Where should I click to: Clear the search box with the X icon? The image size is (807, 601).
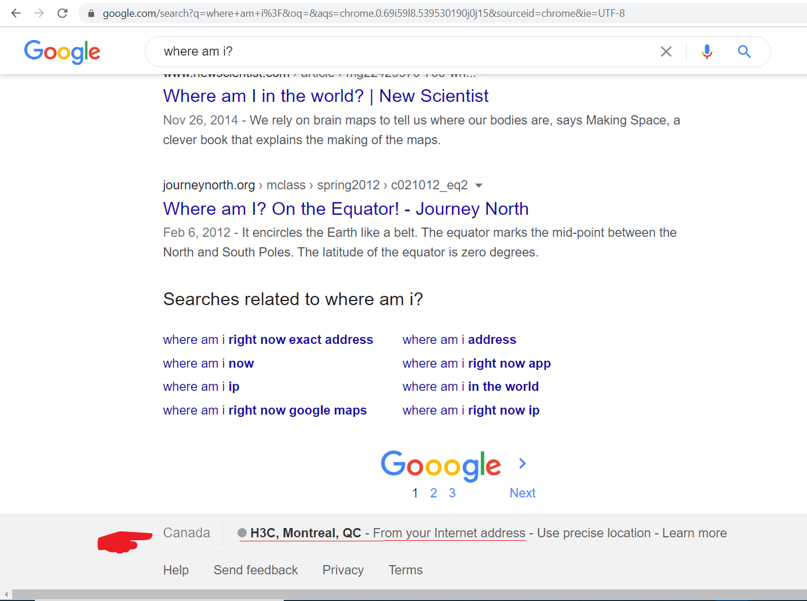click(x=666, y=52)
